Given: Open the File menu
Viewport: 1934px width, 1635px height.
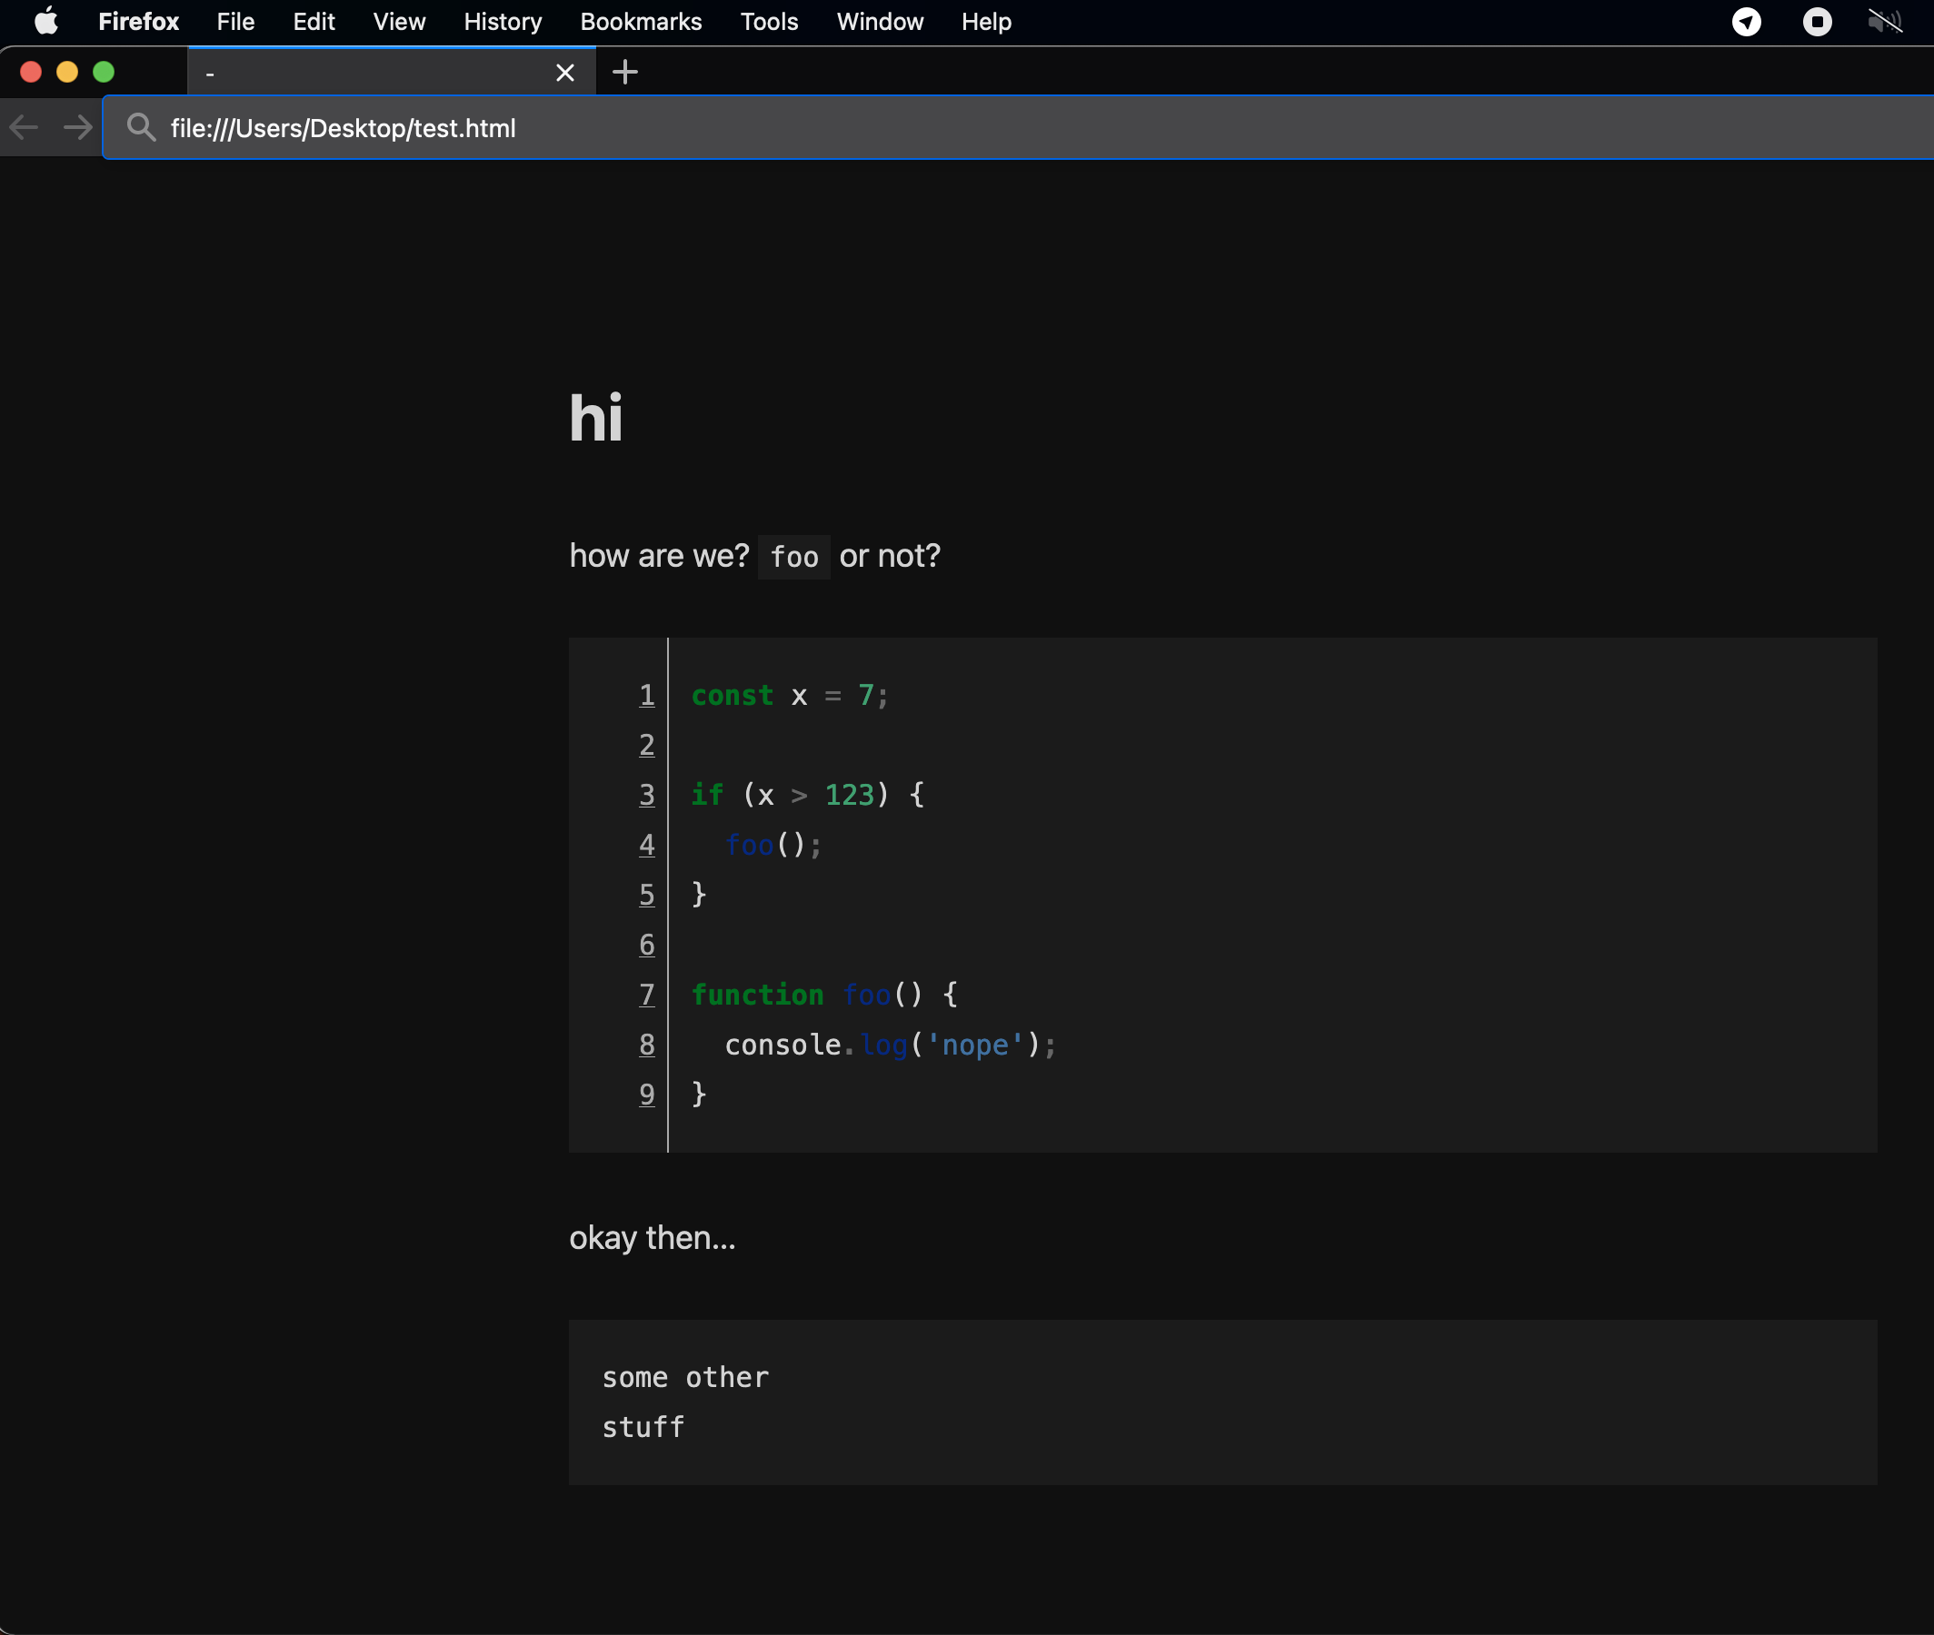Looking at the screenshot, I should pyautogui.click(x=235, y=21).
